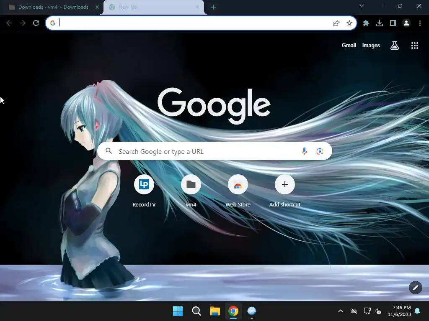Click the share this page icon
Image resolution: width=429 pixels, height=321 pixels.
pos(336,23)
